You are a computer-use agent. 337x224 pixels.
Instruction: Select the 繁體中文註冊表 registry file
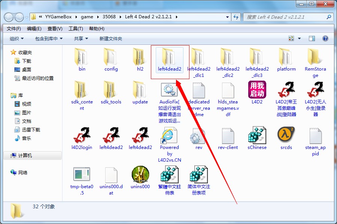pos(169,180)
